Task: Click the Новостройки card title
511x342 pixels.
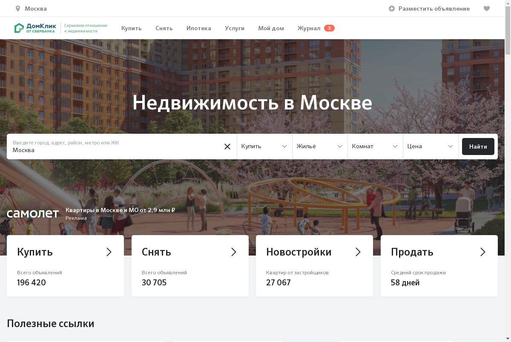Action: (x=299, y=252)
